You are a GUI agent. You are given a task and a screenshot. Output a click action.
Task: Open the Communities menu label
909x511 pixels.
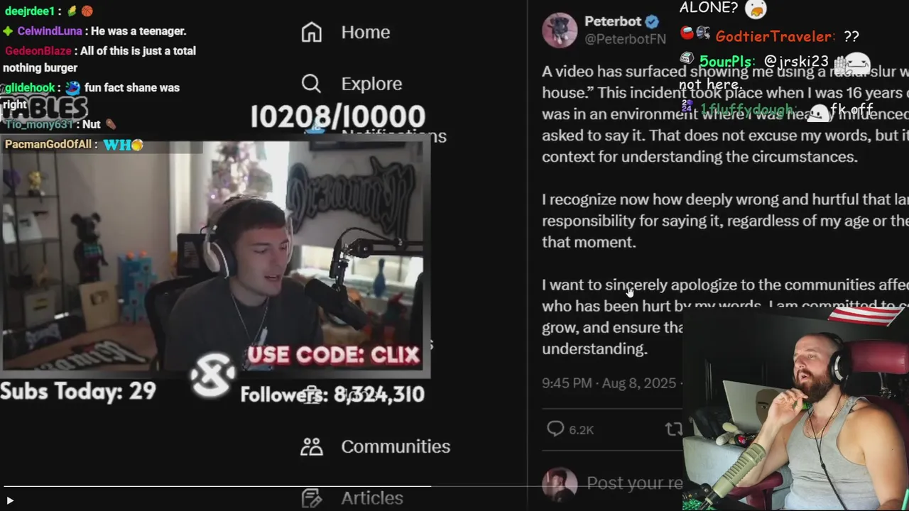point(396,446)
